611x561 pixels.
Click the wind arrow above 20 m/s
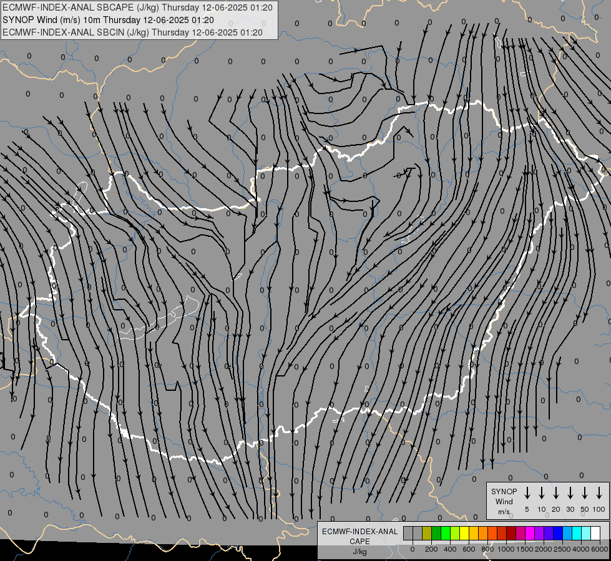click(x=556, y=493)
